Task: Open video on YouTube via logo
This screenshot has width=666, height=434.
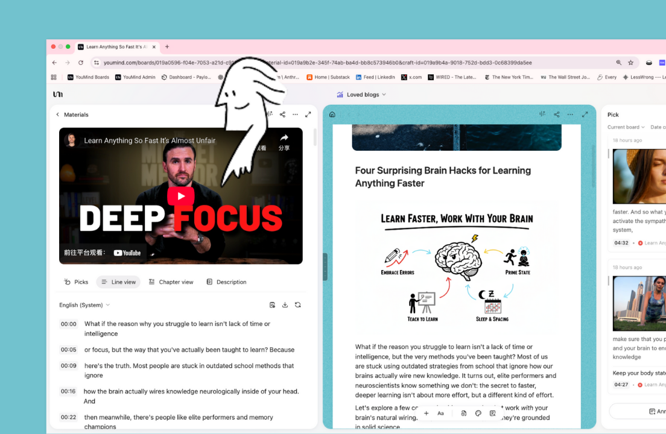Action: pyautogui.click(x=127, y=253)
